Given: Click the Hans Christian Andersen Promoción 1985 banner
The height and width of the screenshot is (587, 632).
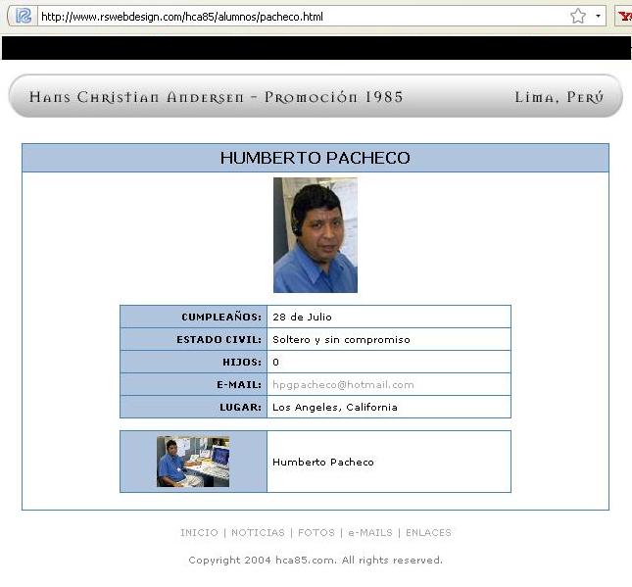Looking at the screenshot, I should coord(316,96).
